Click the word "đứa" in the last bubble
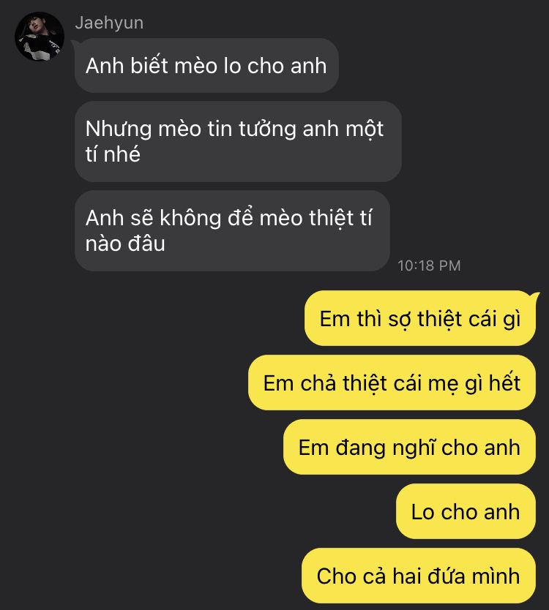Image resolution: width=549 pixels, height=610 pixels. click(x=444, y=576)
